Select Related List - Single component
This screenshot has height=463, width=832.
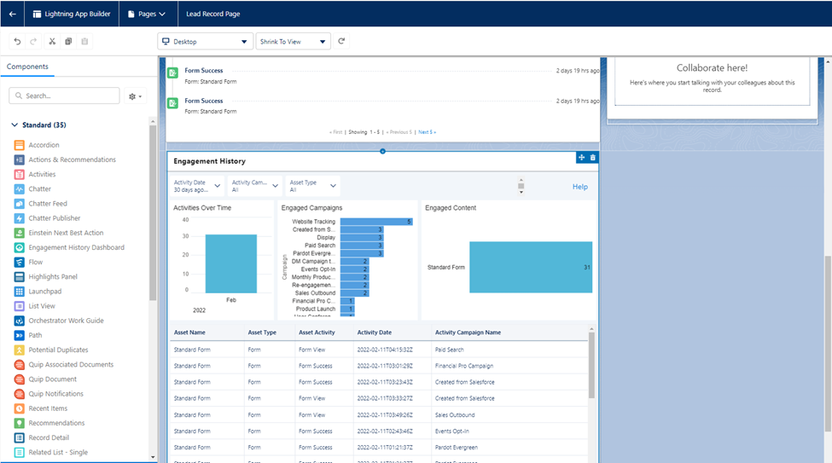click(x=58, y=453)
